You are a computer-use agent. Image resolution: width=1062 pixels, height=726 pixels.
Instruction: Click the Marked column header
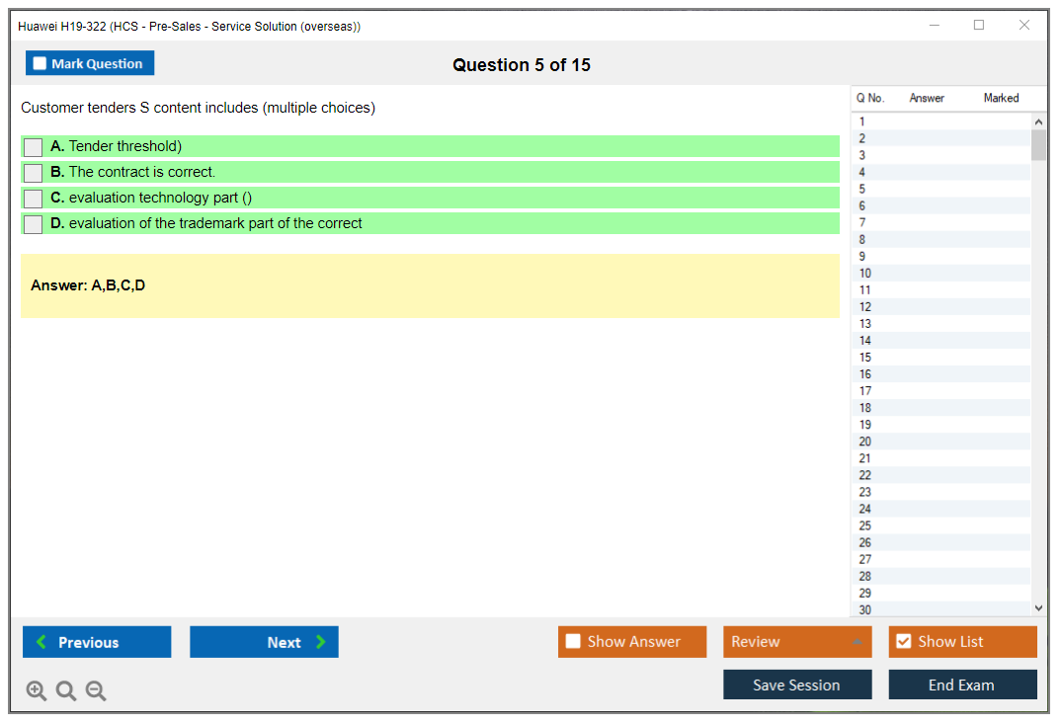pos(1000,98)
